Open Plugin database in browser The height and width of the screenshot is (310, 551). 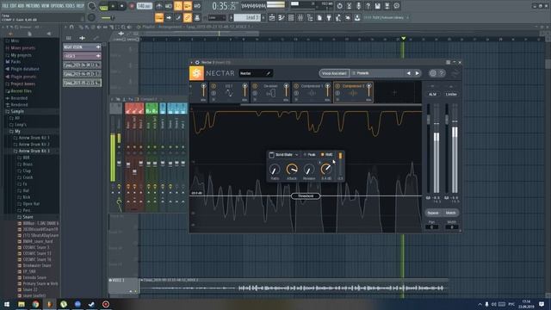(25, 69)
